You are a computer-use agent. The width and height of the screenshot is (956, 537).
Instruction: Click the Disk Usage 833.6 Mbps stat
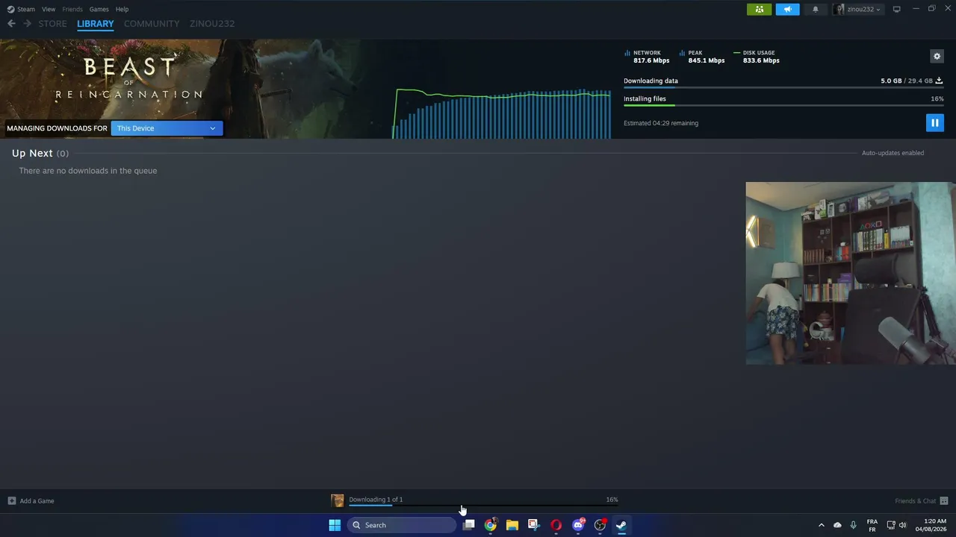click(x=757, y=57)
